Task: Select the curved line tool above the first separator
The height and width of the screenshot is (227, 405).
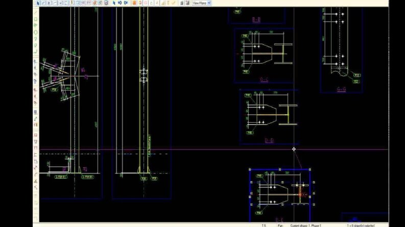Action: coord(36,51)
